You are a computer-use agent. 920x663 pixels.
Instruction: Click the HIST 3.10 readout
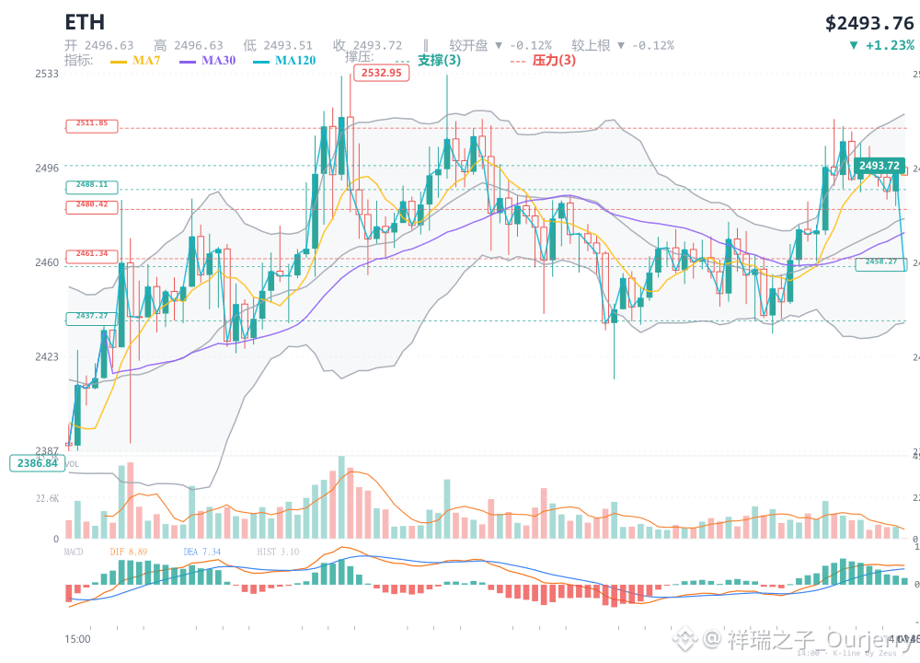point(278,552)
